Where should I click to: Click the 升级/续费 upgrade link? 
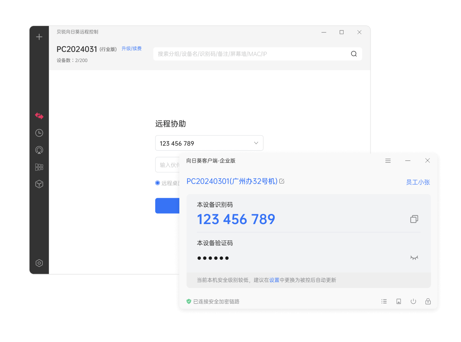[131, 48]
